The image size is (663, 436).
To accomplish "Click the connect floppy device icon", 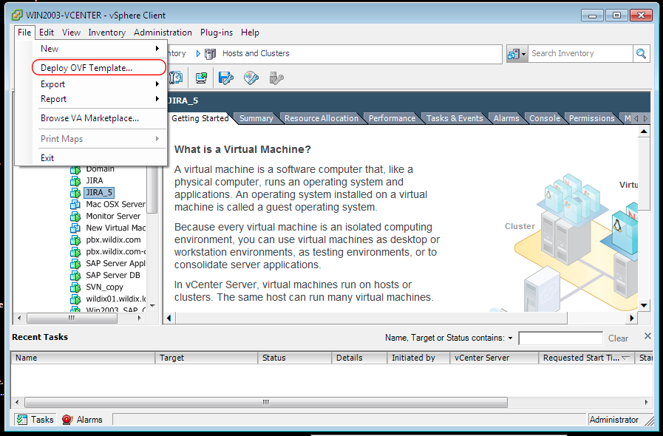I will click(x=225, y=78).
